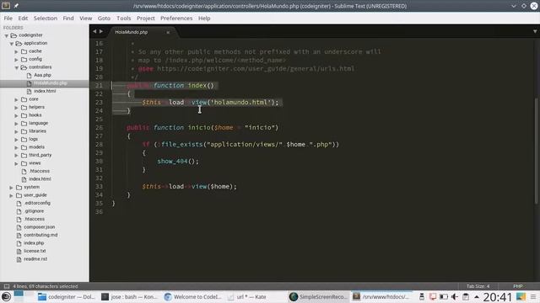Screen dimensions: 540x303
Task: Click the virtual desktop pager in taskbar
Action: pos(24,296)
